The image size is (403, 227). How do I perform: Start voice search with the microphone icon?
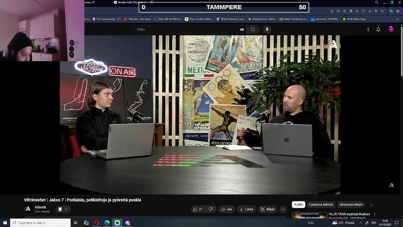click(x=267, y=29)
